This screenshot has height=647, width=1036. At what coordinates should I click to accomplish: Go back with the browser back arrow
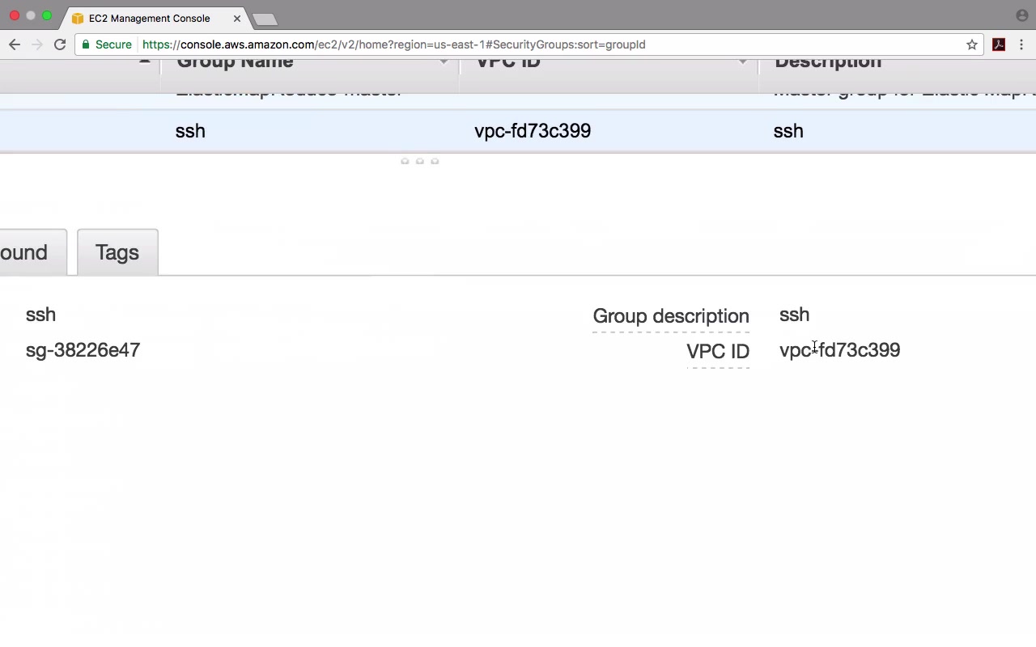click(x=15, y=44)
